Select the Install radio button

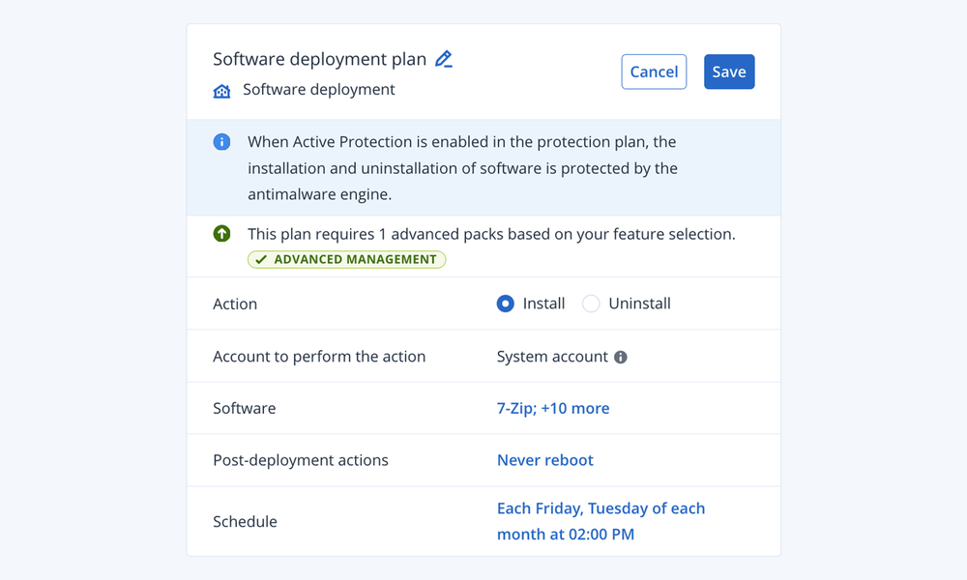[505, 304]
